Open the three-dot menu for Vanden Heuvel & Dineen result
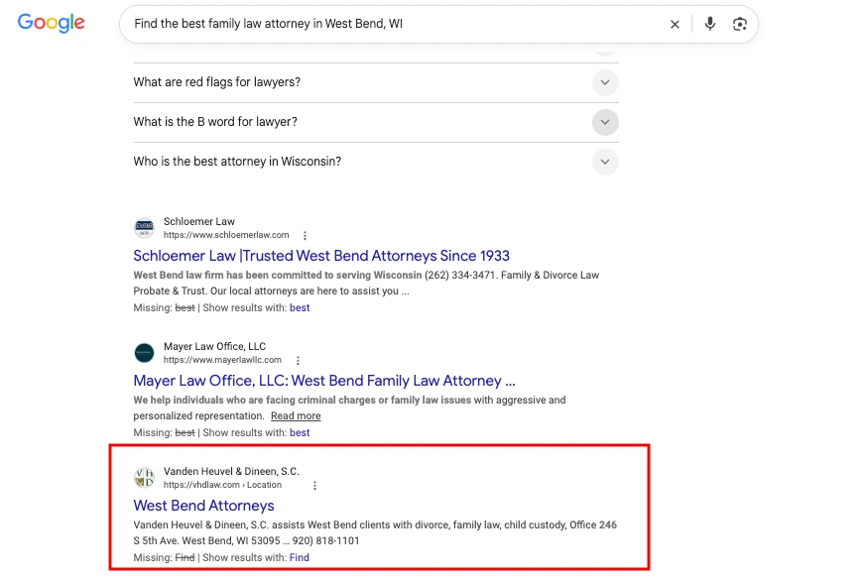 tap(314, 486)
